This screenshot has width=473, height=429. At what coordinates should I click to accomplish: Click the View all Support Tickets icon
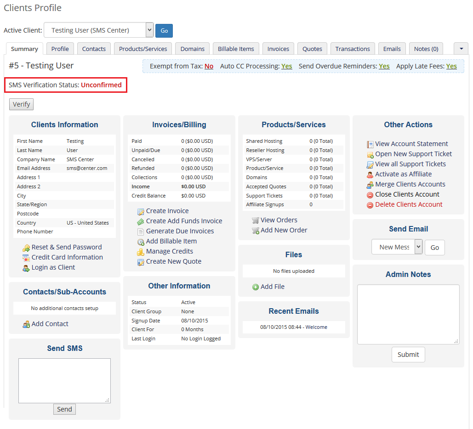click(x=370, y=164)
